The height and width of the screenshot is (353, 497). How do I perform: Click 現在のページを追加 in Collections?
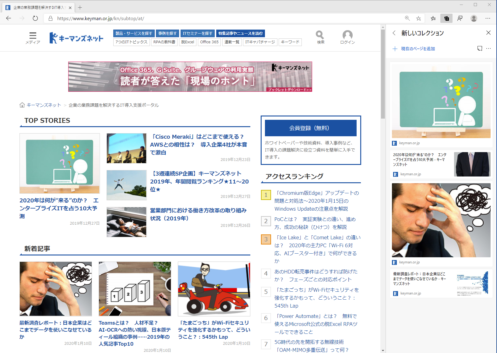coord(414,49)
